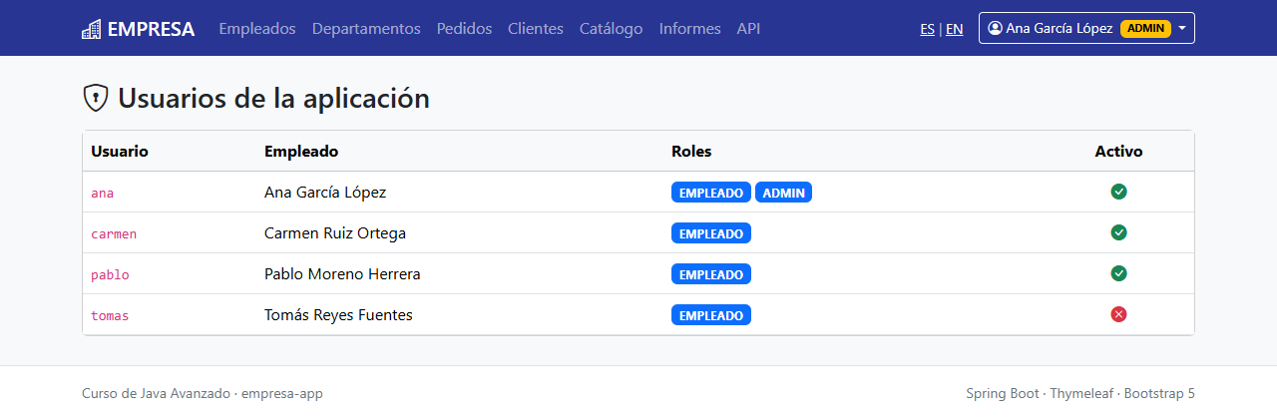
Task: Click the 'Empleado' column header
Action: [x=301, y=152]
